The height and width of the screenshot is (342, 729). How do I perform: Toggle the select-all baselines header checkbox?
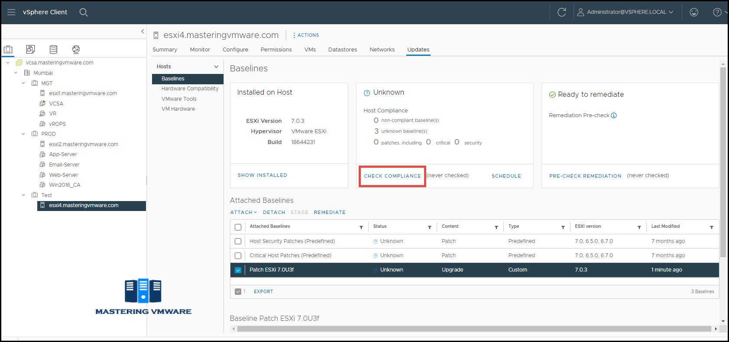click(x=238, y=227)
